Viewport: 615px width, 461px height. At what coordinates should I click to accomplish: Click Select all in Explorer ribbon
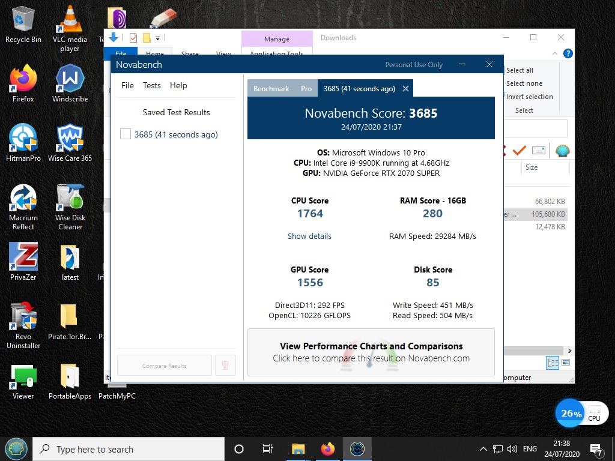[x=520, y=70]
